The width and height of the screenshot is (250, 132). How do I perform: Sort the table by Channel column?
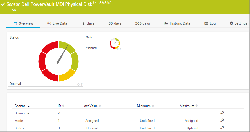coord(22,106)
